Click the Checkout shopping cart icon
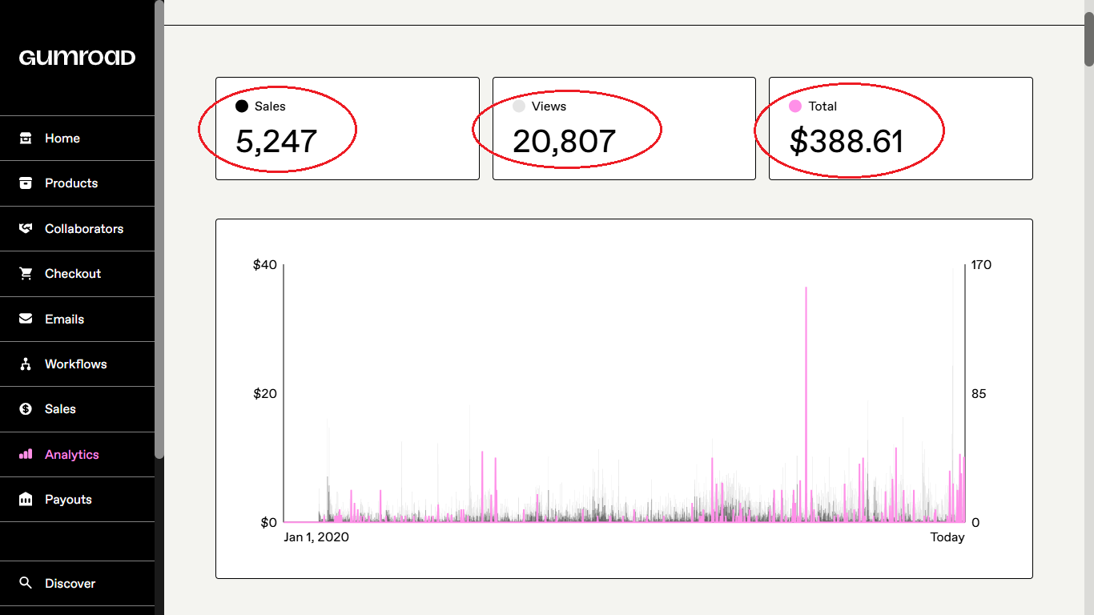Viewport: 1094px width, 615px height. pos(26,274)
